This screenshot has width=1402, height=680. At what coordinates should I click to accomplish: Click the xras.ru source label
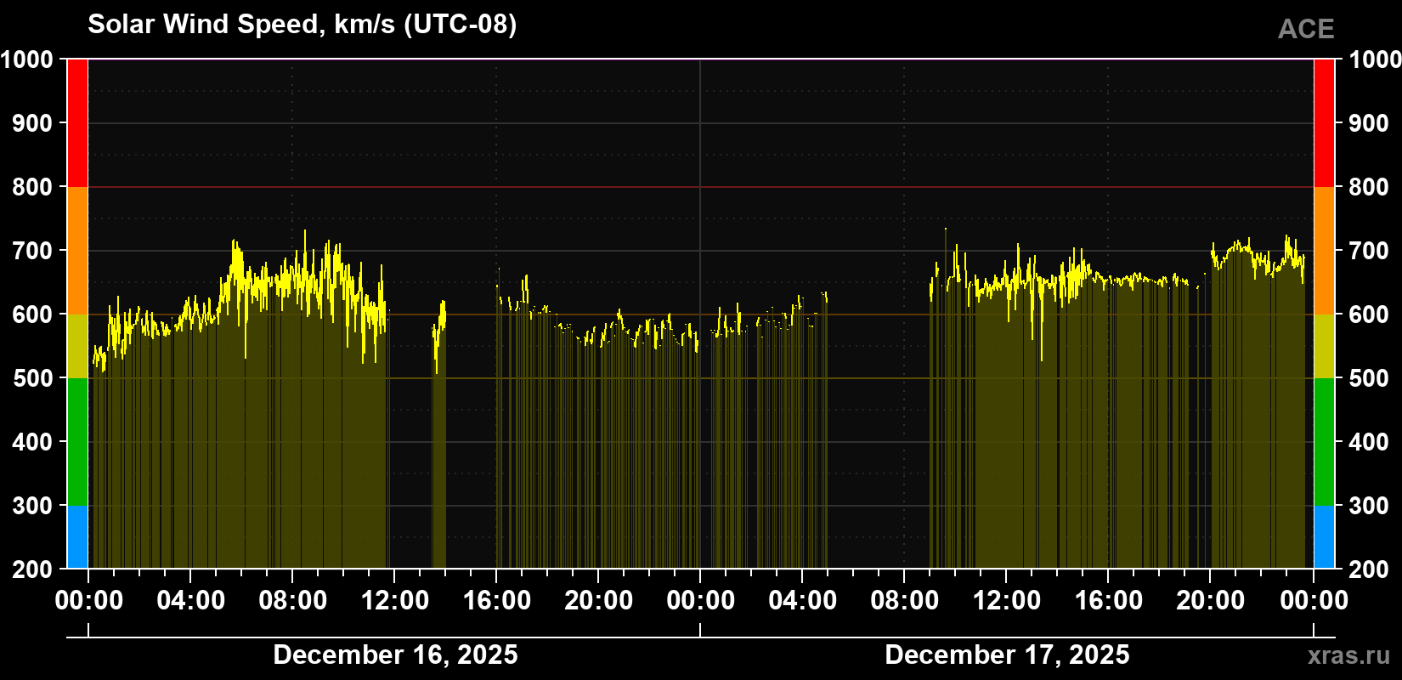1349,654
